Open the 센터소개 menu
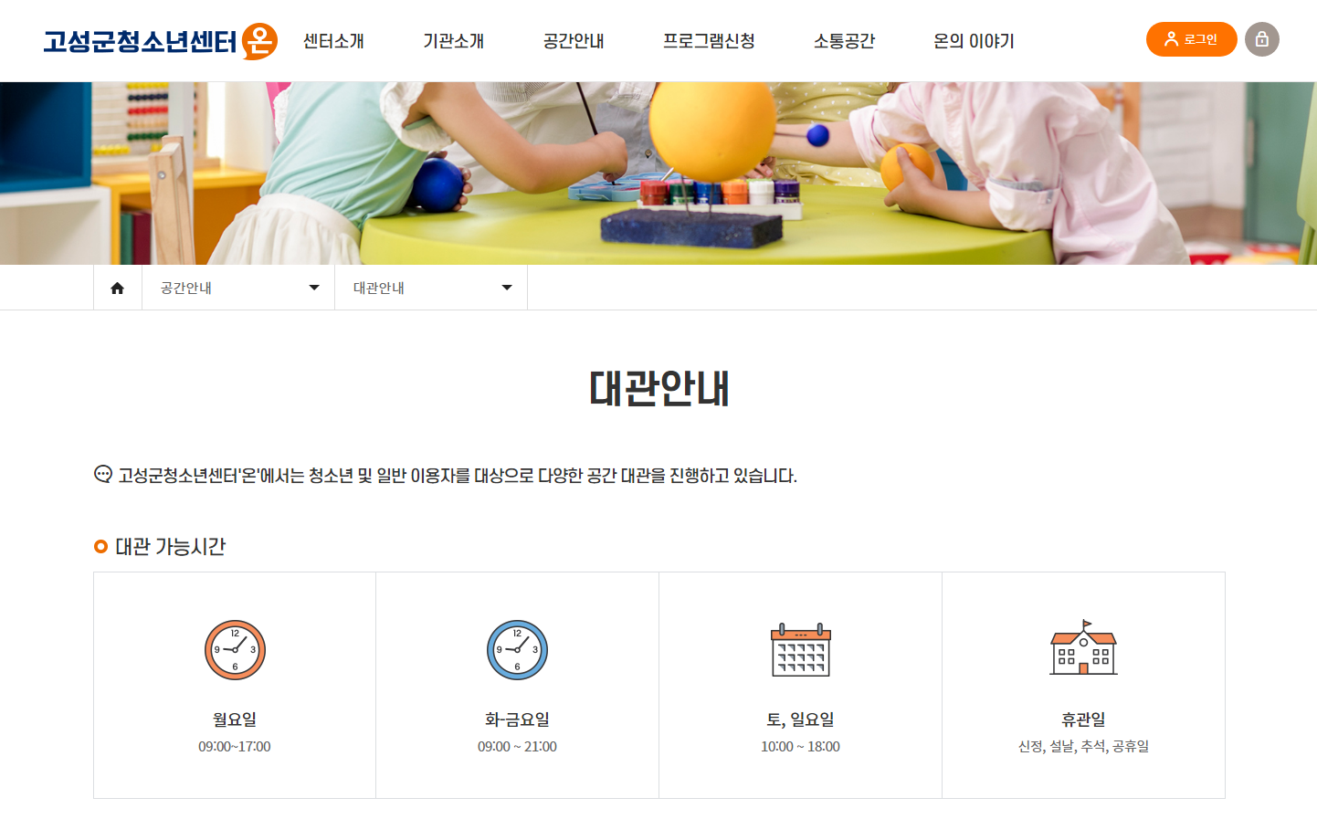 [333, 41]
